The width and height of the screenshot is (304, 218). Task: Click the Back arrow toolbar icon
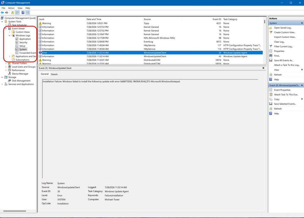(2, 12)
